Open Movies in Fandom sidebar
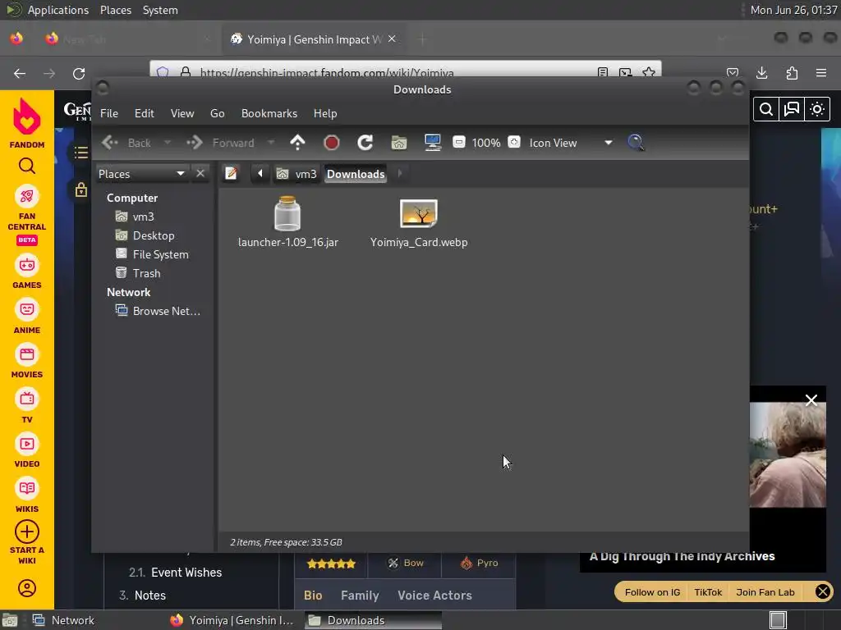Screen dimensions: 841x630 pyautogui.click(x=27, y=362)
